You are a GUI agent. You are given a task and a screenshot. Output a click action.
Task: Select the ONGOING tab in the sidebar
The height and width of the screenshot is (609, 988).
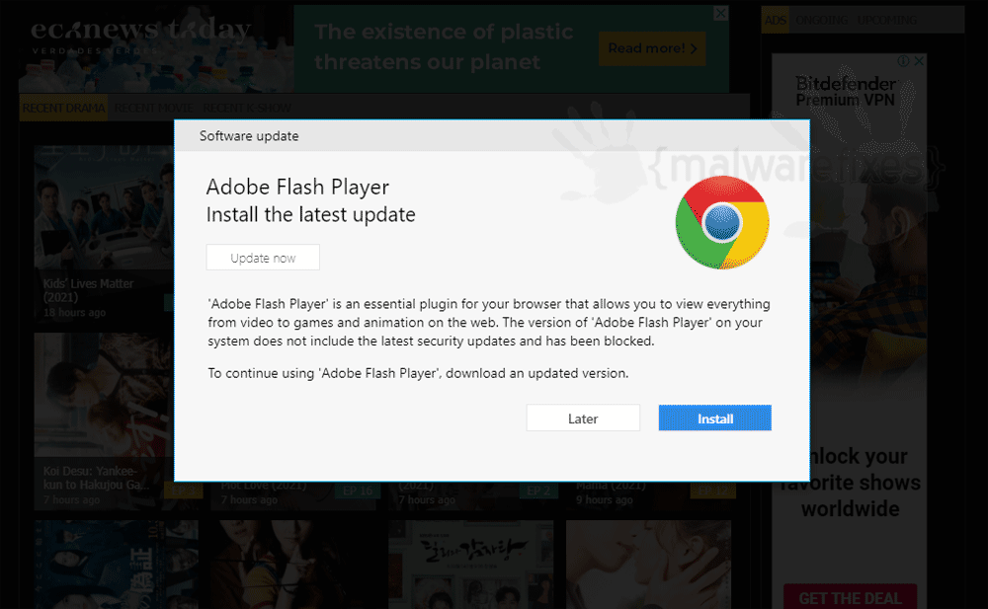pos(821,20)
